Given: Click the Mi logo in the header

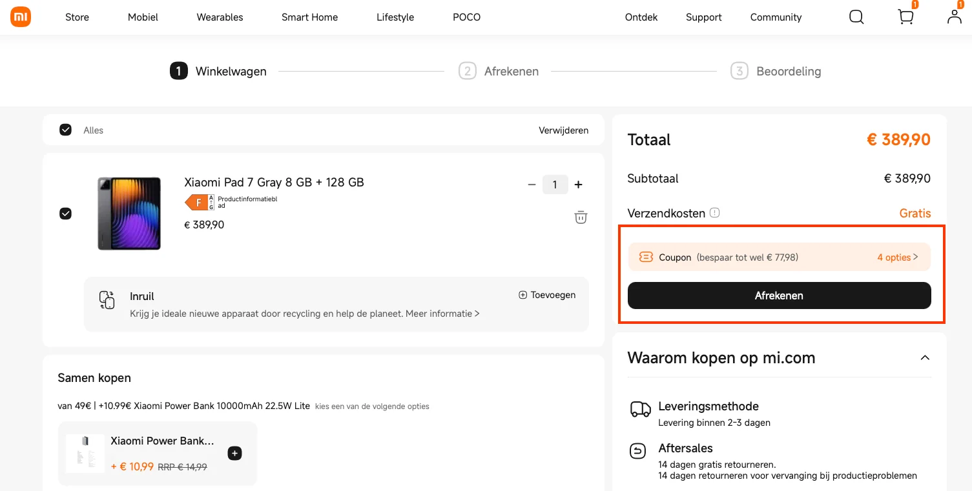Looking at the screenshot, I should tap(20, 16).
